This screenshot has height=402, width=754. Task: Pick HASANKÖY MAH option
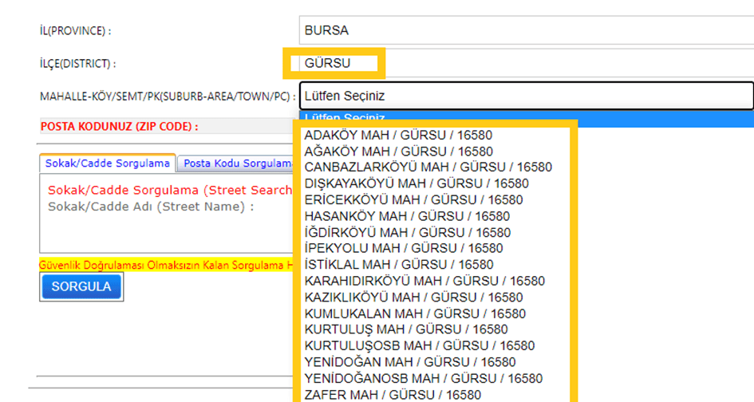407,216
